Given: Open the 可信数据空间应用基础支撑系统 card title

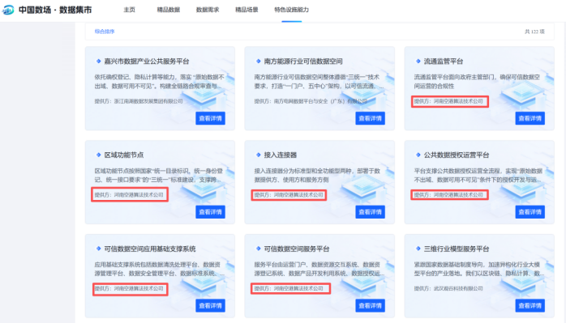Looking at the screenshot, I should (150, 249).
